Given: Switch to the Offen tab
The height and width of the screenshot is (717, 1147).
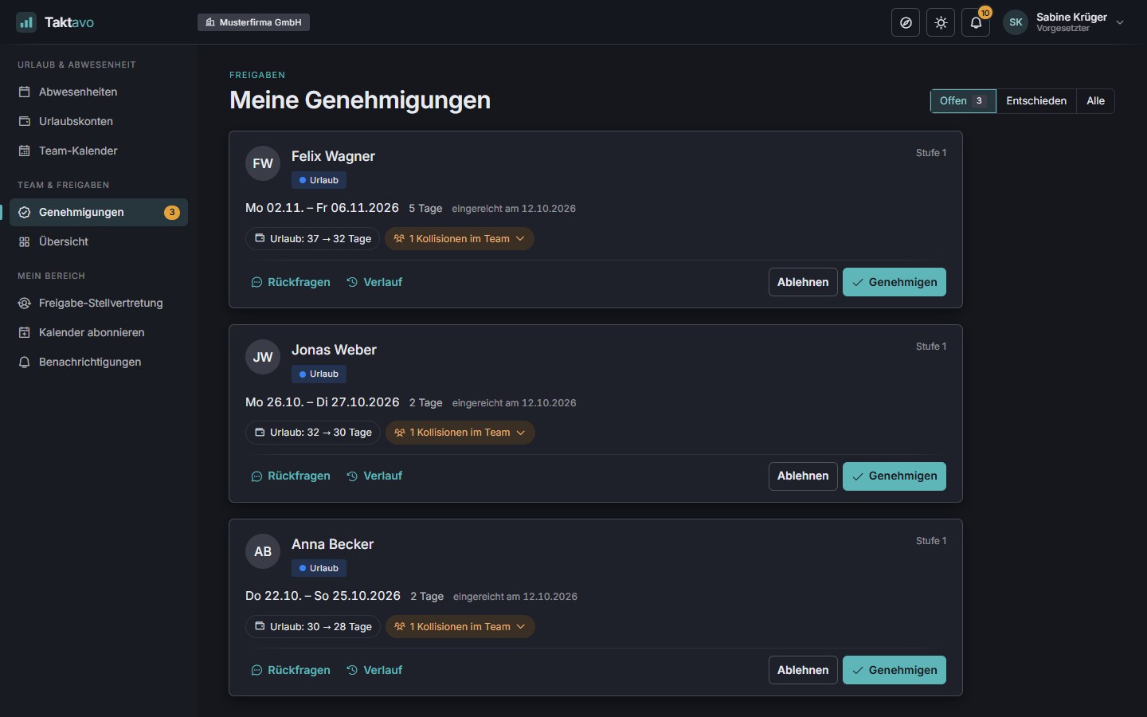Looking at the screenshot, I should 963,101.
